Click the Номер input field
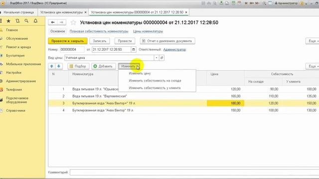The height and width of the screenshot is (179, 319). pyautogui.click(x=72, y=50)
